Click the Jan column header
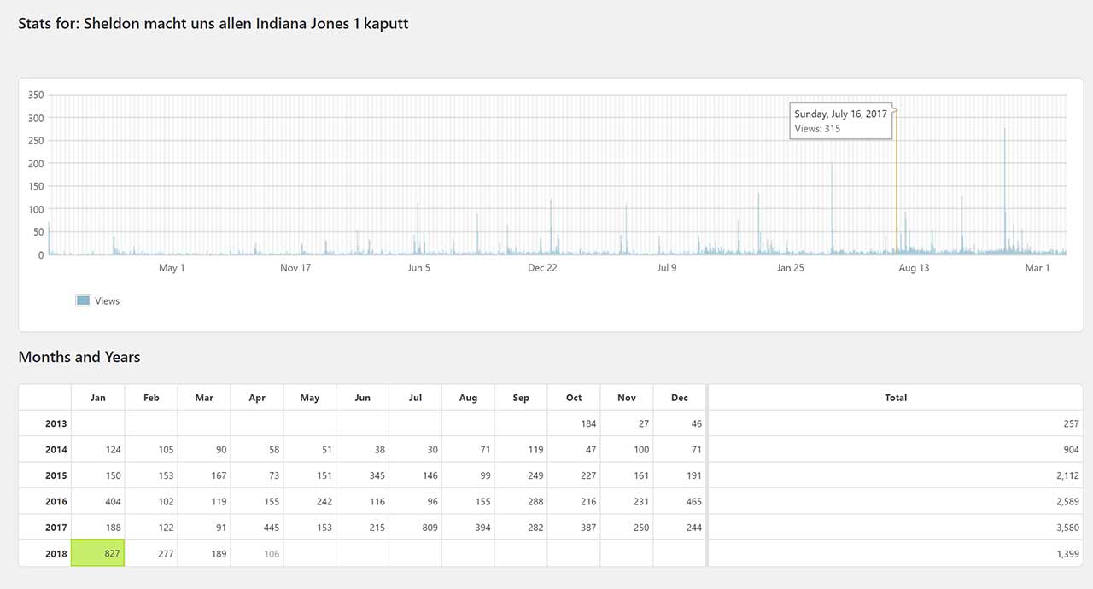Image resolution: width=1093 pixels, height=589 pixels. (x=98, y=398)
